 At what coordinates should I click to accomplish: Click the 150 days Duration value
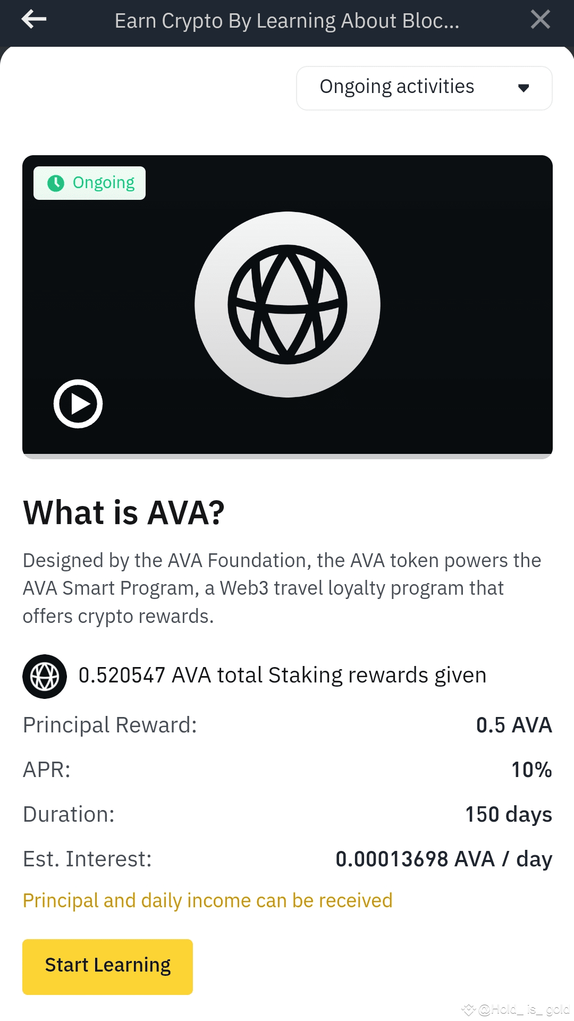[508, 814]
